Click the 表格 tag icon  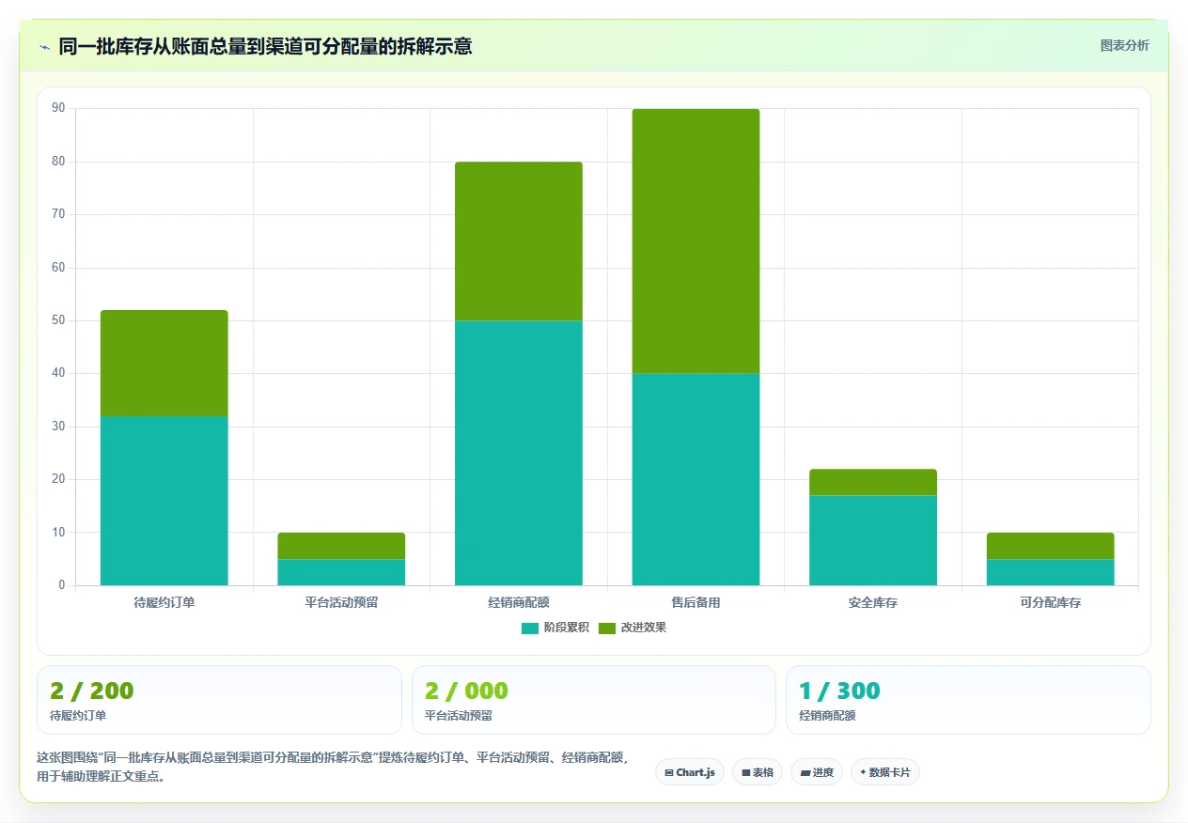coord(745,772)
